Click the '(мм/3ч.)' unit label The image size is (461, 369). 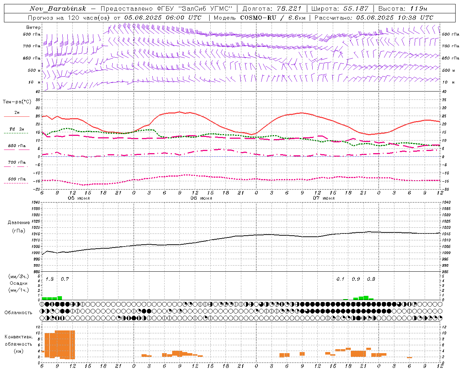coord(18,276)
